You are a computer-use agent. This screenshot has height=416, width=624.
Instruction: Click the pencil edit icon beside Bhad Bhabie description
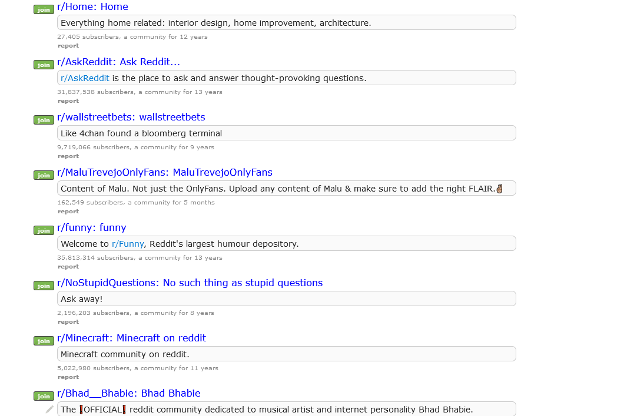[x=49, y=410]
